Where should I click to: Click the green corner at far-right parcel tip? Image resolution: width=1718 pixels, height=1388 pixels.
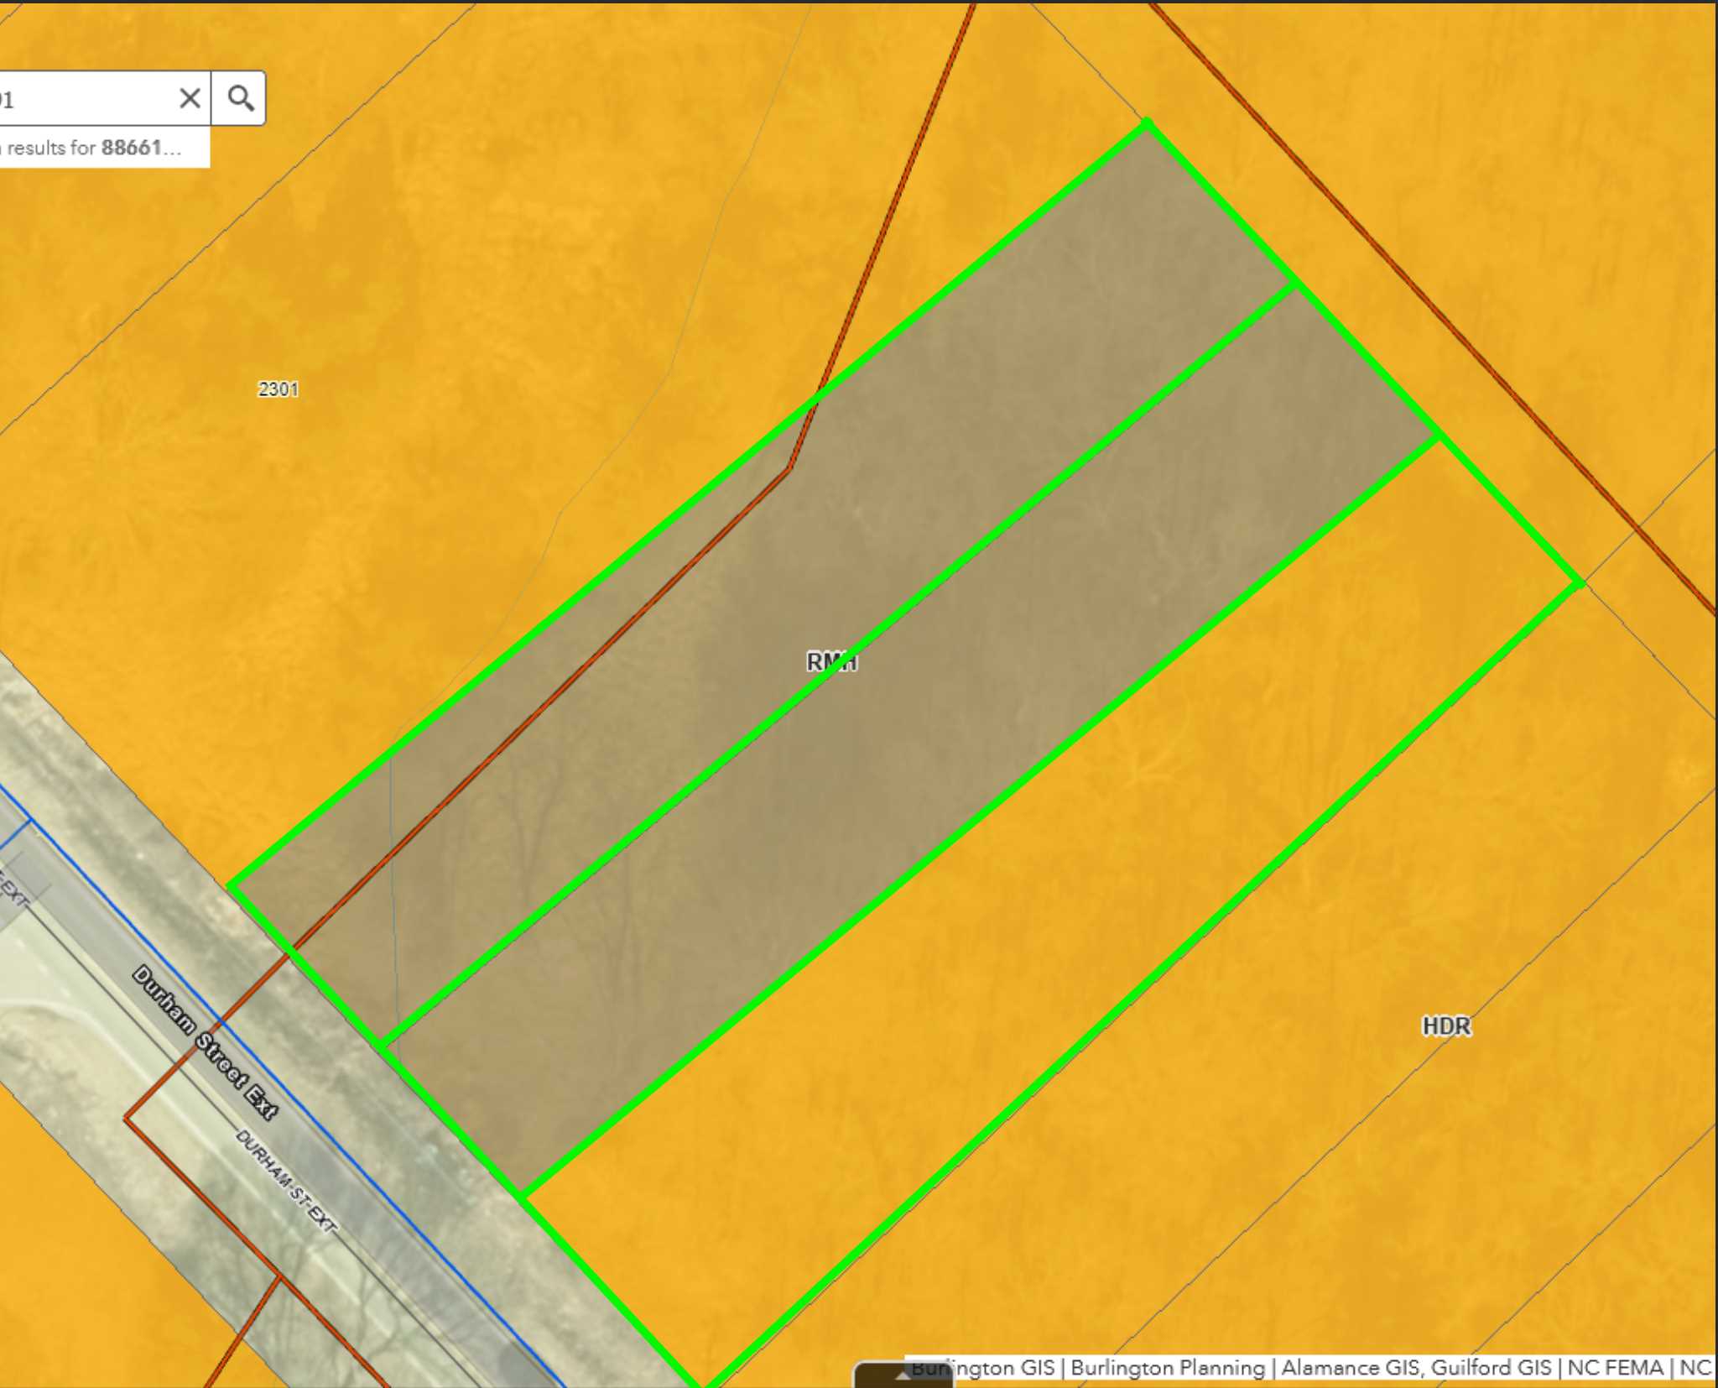pos(1580,582)
